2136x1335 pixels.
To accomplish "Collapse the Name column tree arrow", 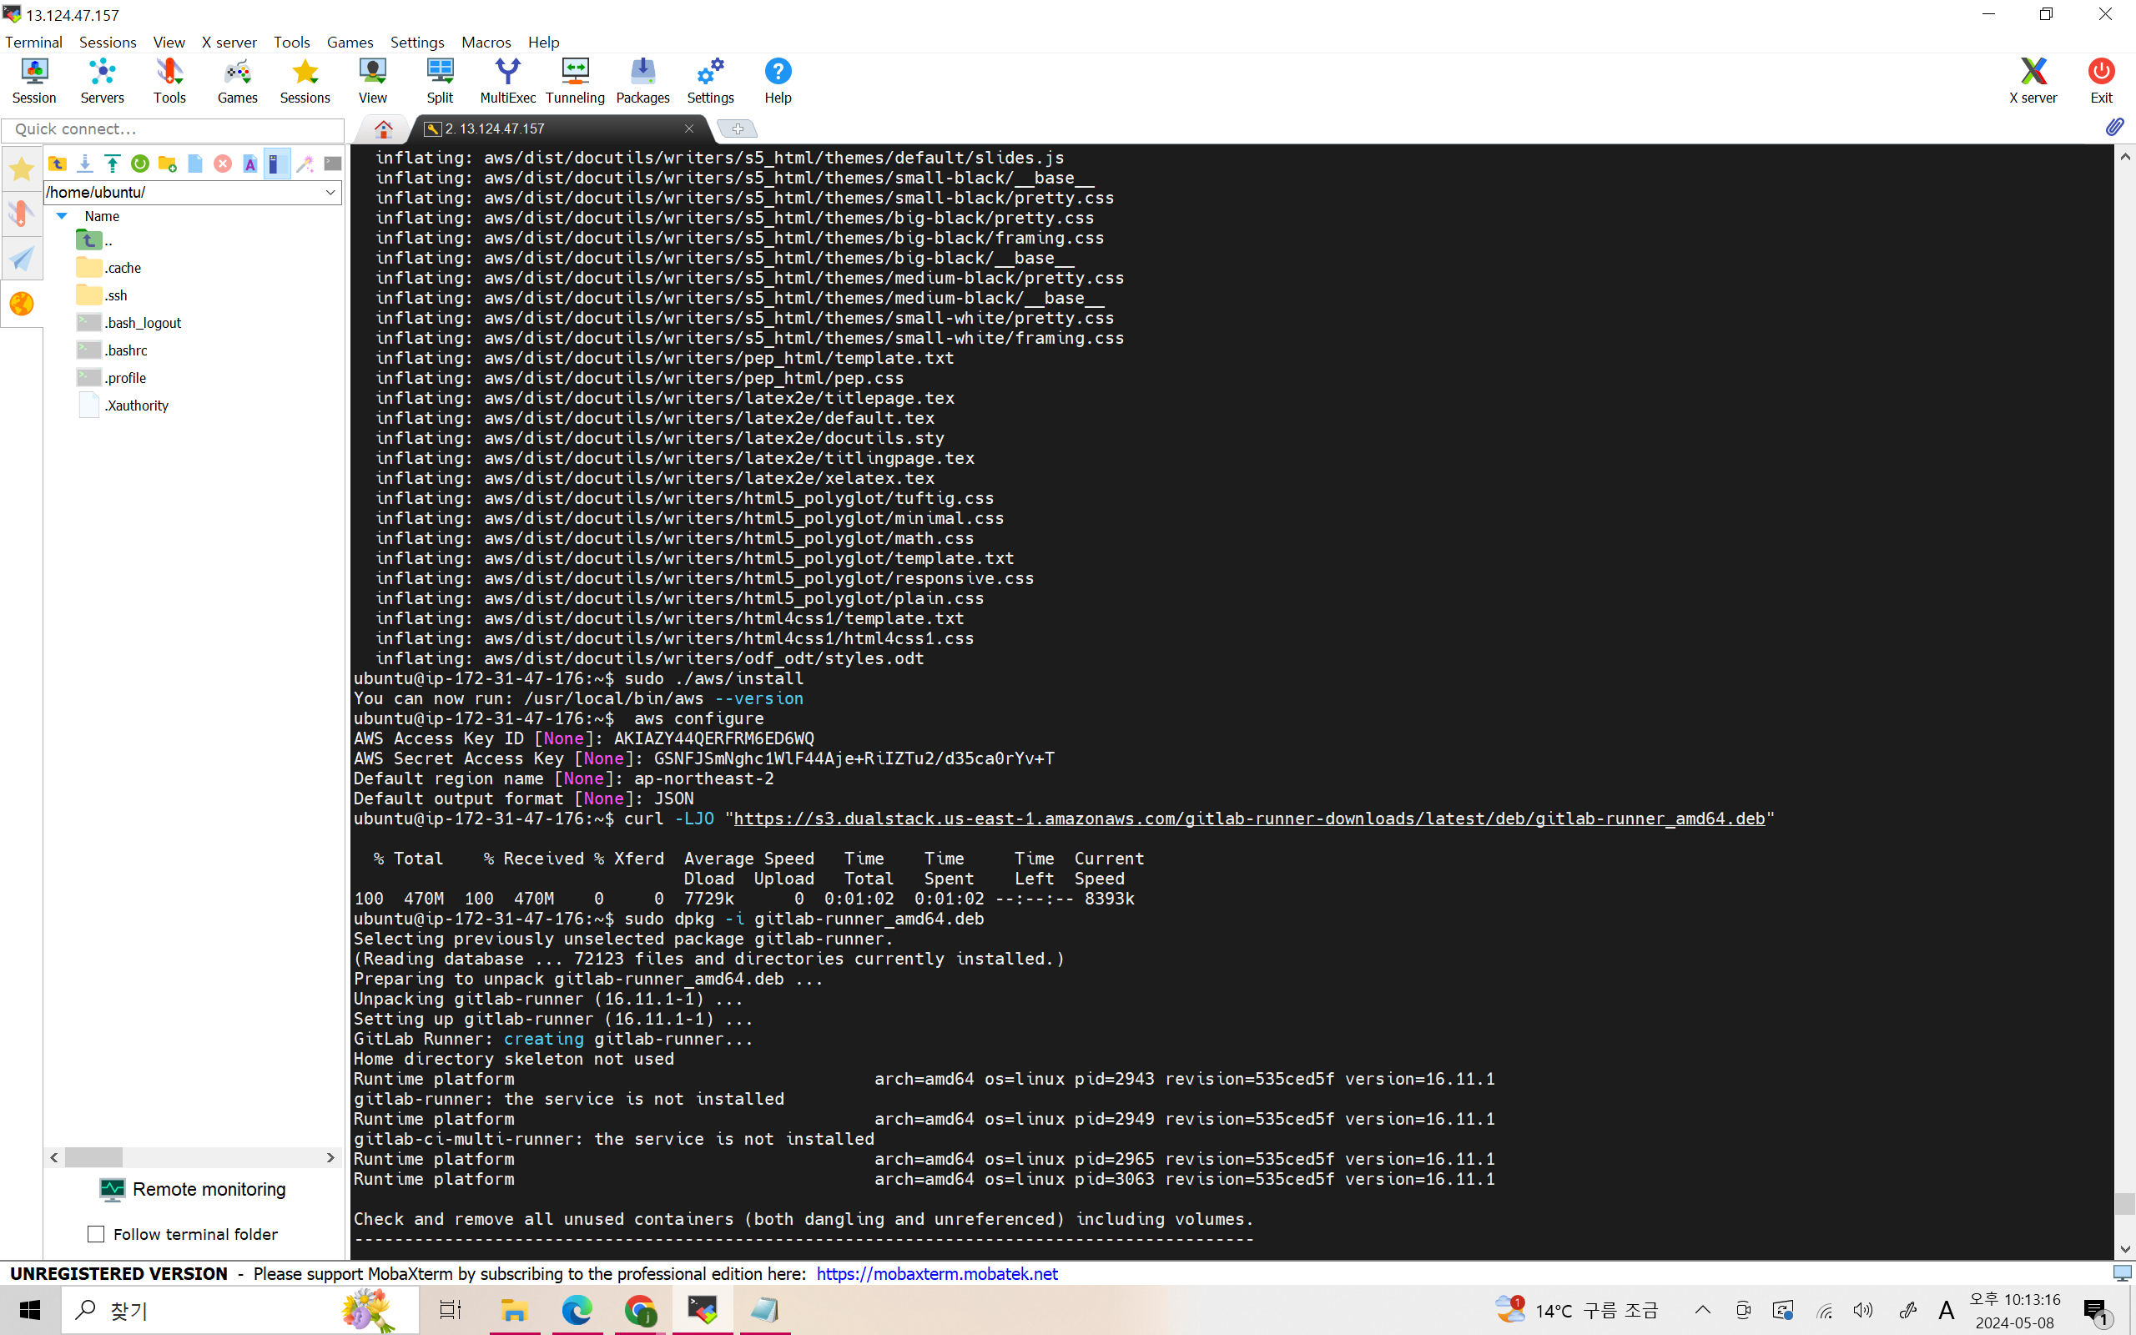I will tap(62, 216).
